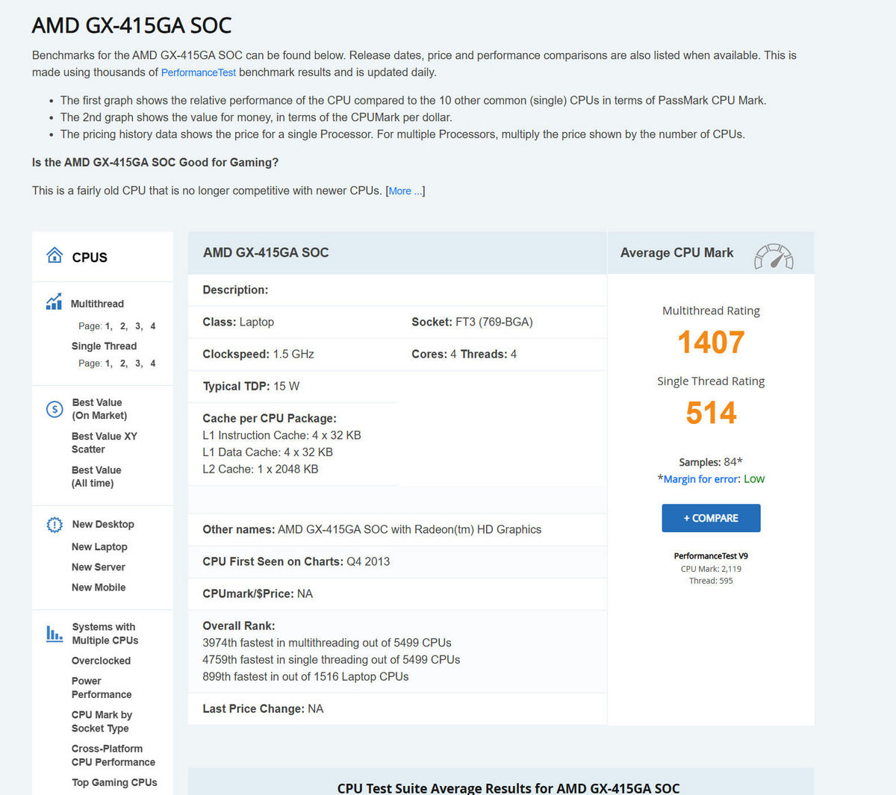Click the Average CPU Mark gauge icon
Screen dimensions: 896x795
tap(774, 255)
